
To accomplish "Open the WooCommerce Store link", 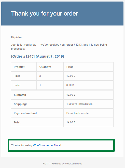I will pyautogui.click(x=47, y=145).
